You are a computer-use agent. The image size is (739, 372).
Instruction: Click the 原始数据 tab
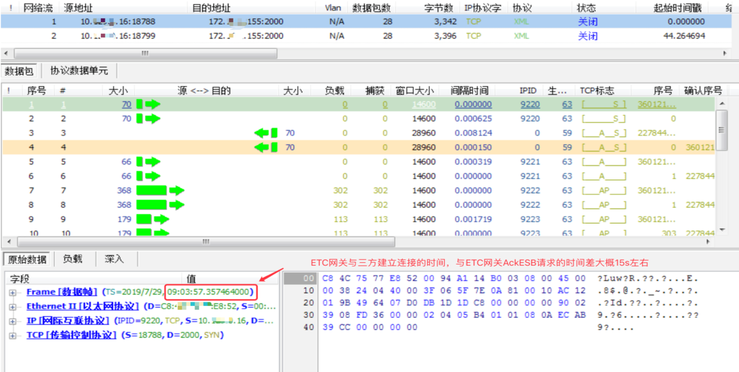(x=26, y=259)
